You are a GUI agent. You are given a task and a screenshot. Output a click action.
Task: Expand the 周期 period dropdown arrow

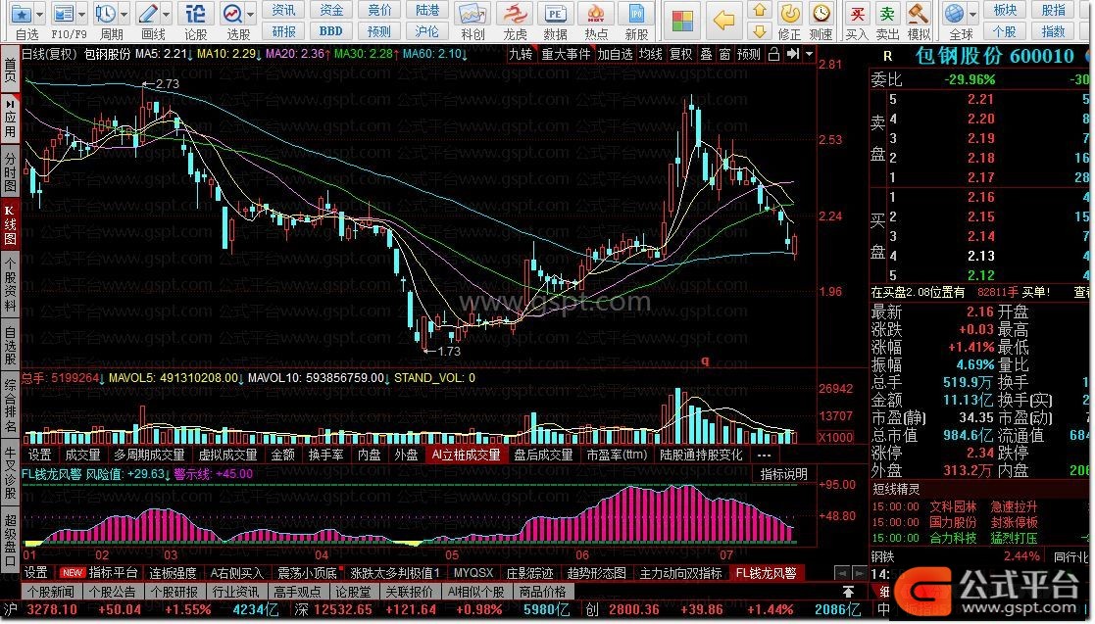tap(124, 14)
